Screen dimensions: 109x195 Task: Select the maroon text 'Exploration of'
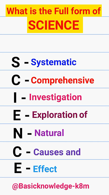click(x=60, y=115)
